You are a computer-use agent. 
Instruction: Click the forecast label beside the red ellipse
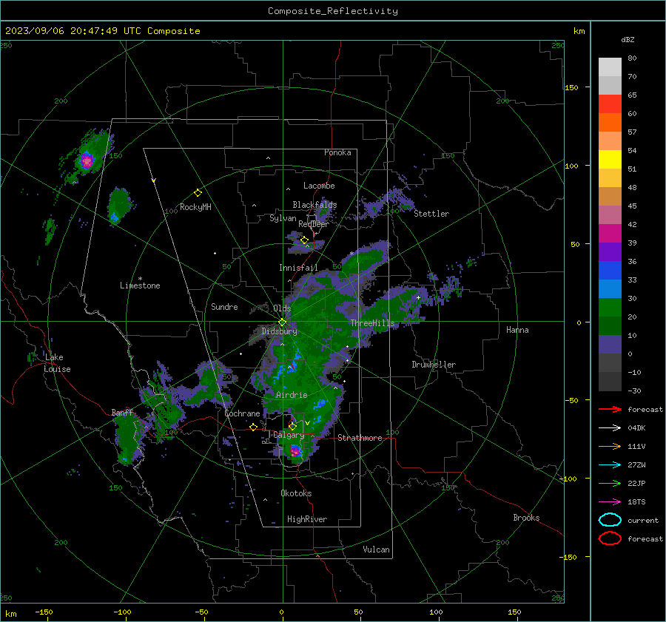[x=645, y=538]
